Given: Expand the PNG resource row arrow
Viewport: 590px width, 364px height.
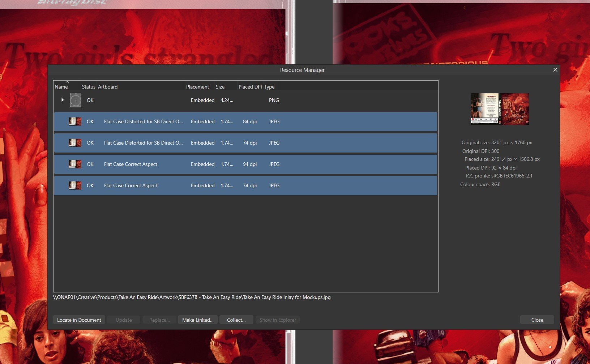Looking at the screenshot, I should click(63, 100).
